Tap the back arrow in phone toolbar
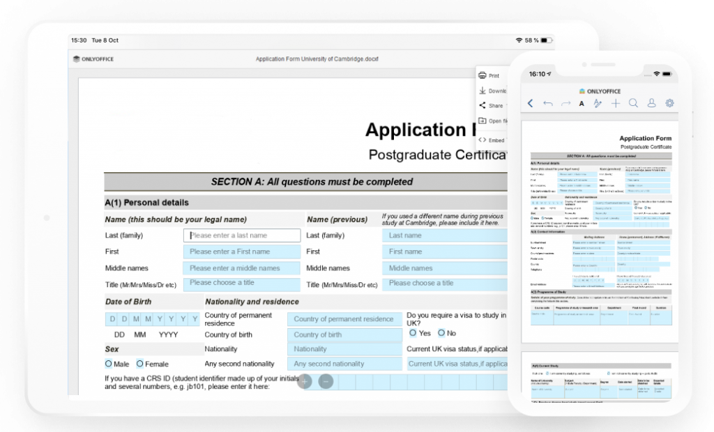 pyautogui.click(x=531, y=103)
